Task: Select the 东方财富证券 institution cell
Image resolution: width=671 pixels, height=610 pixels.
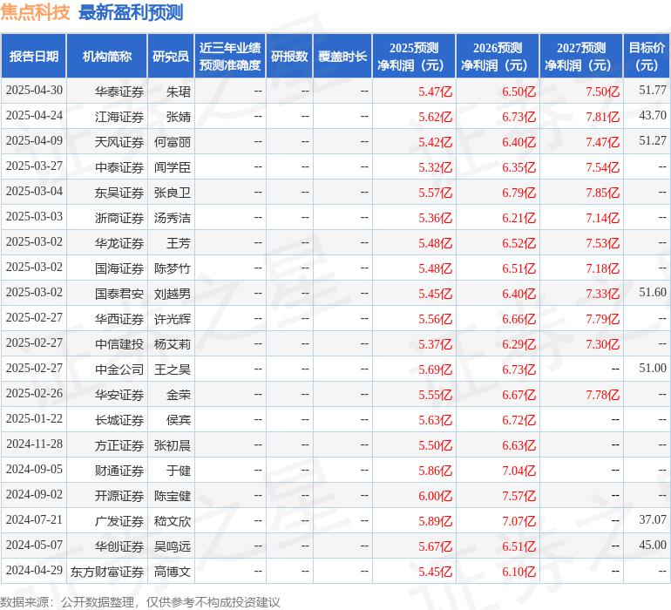Action: click(x=107, y=572)
